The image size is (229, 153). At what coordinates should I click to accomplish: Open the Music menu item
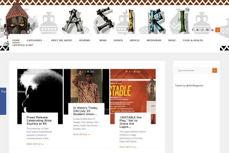(x=172, y=41)
